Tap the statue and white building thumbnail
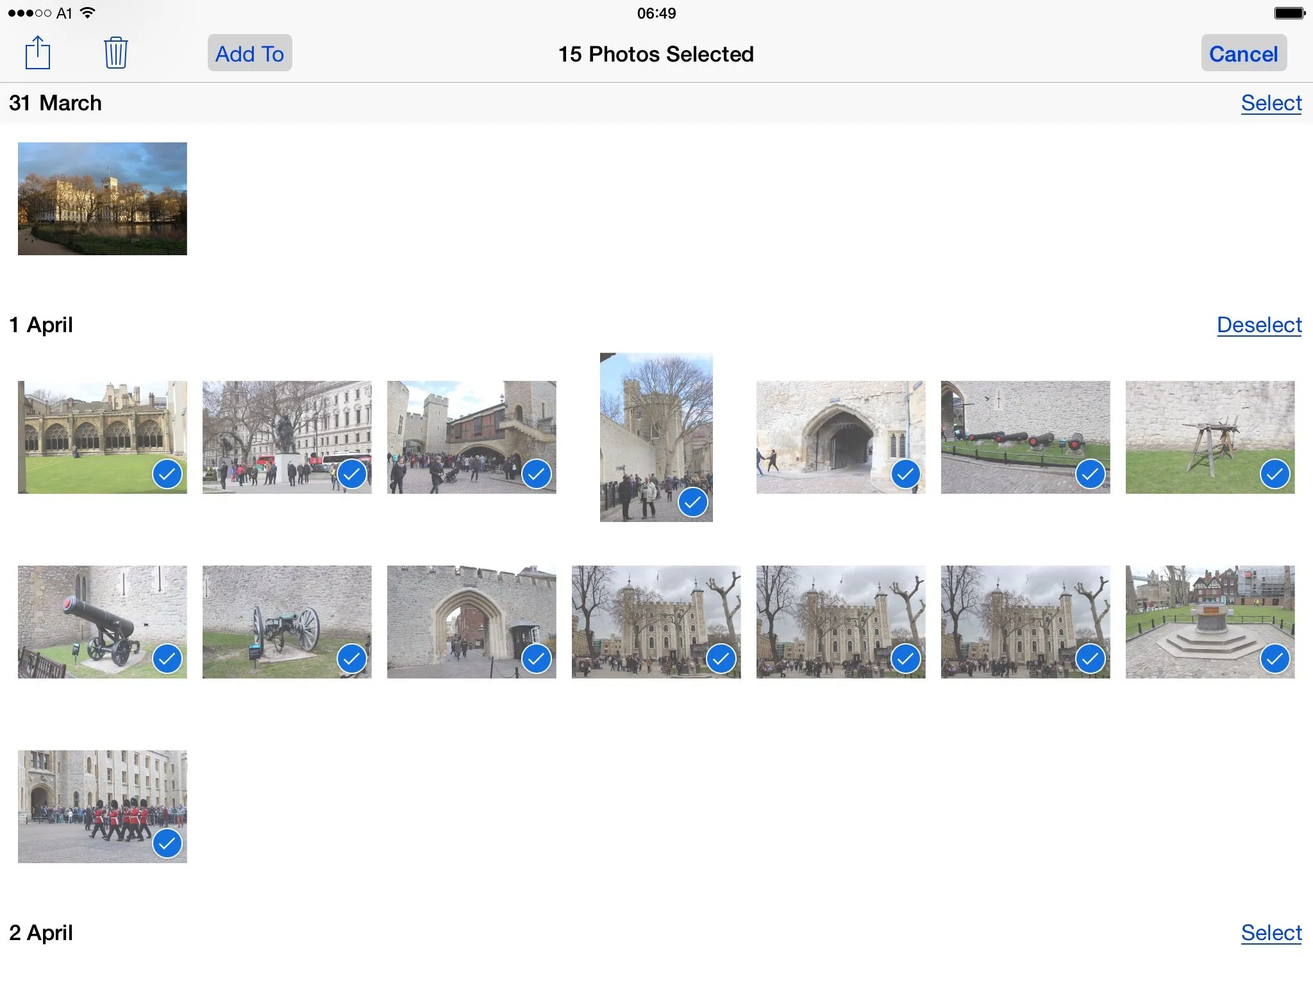 coord(276,430)
